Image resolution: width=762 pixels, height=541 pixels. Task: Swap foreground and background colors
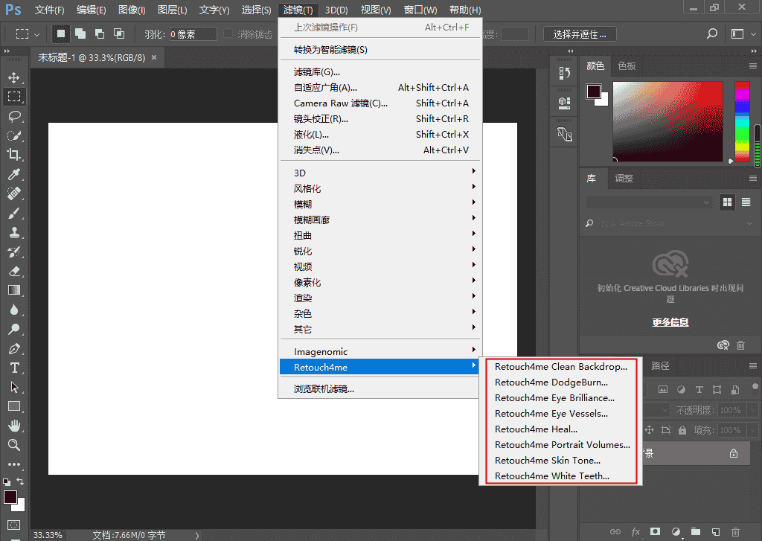[x=21, y=482]
